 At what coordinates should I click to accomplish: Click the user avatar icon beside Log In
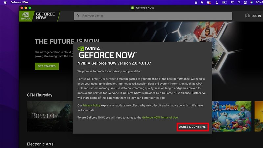[x=247, y=16]
